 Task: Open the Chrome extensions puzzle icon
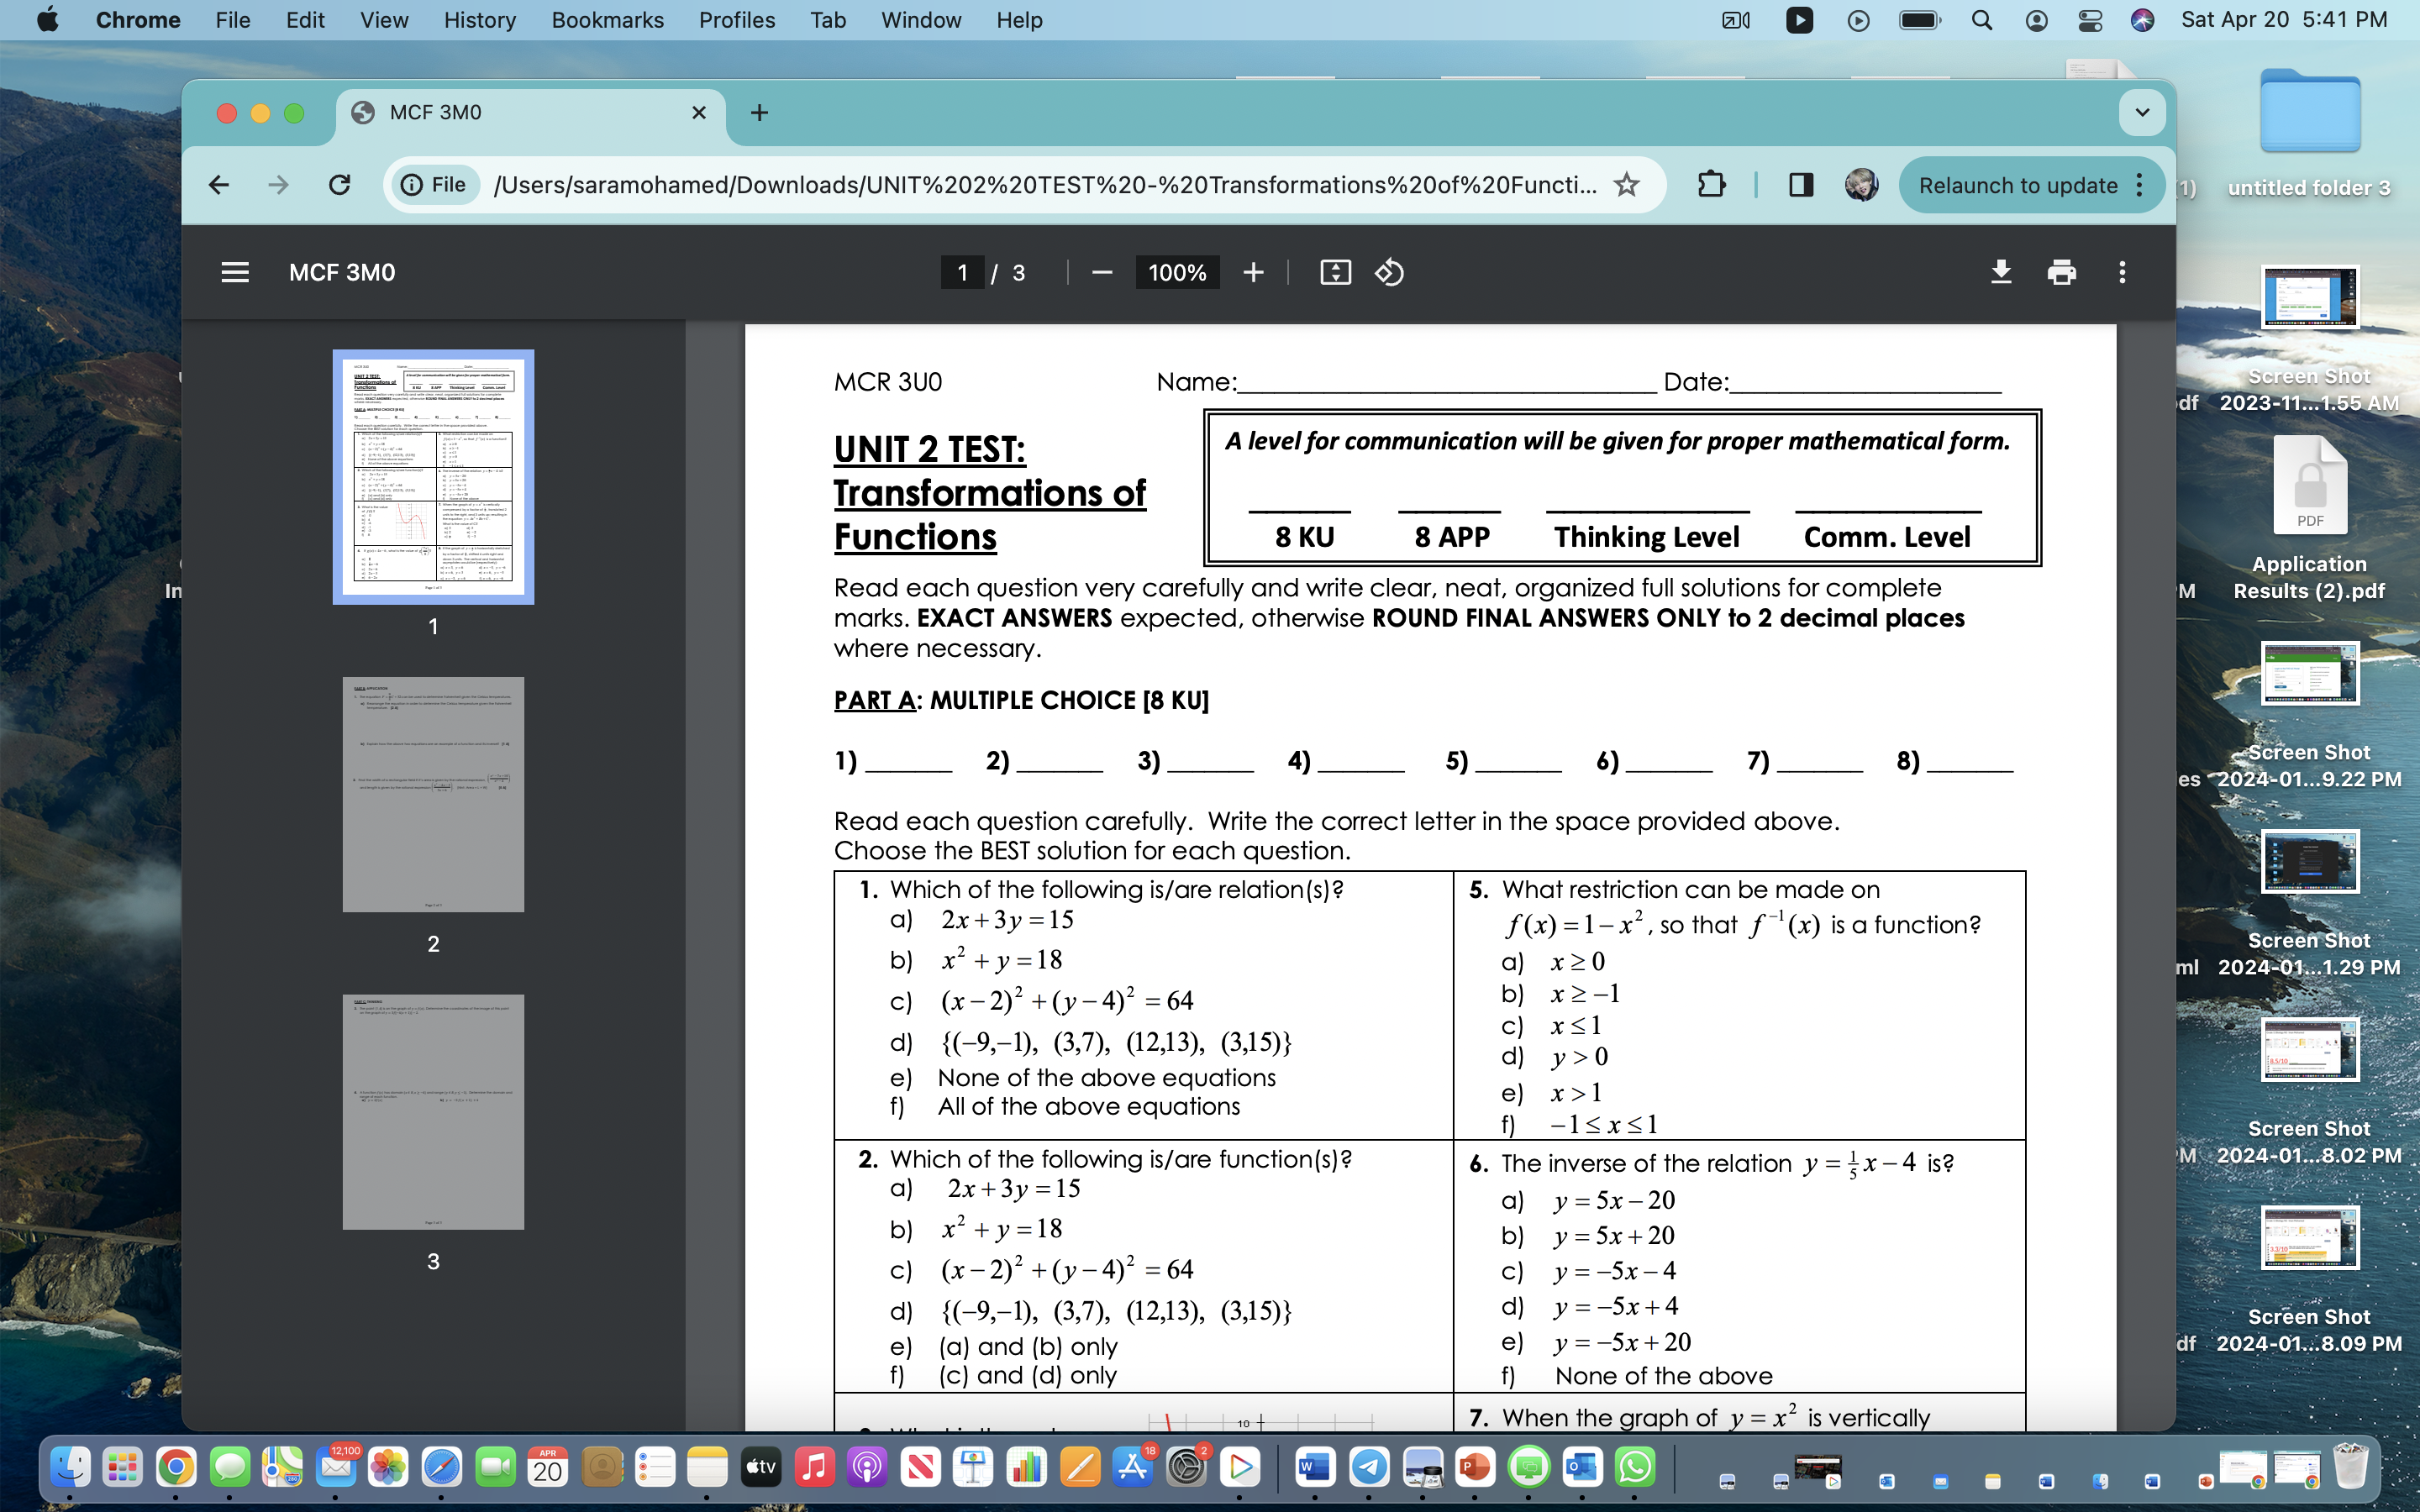click(1711, 184)
